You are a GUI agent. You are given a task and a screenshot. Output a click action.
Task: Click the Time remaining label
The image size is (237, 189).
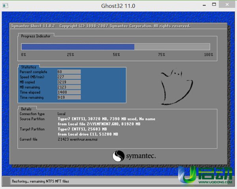32,97
